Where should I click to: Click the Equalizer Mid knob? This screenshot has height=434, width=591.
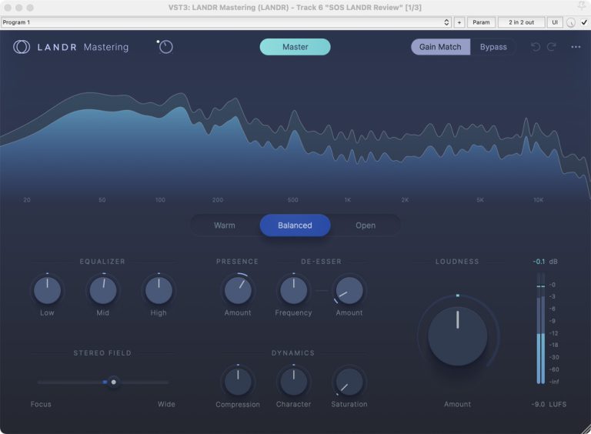click(103, 290)
